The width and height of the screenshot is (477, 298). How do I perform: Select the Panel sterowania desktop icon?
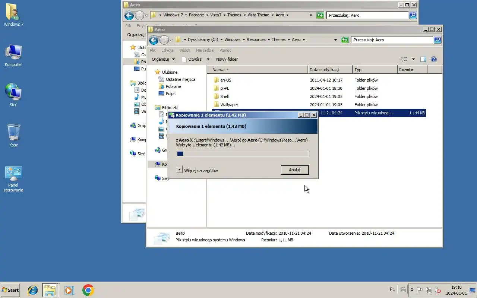point(13,179)
